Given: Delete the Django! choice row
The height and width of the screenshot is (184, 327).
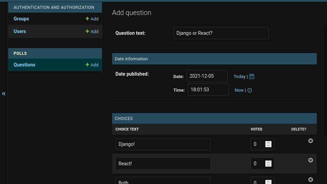Looking at the screenshot, I should pos(311,141).
